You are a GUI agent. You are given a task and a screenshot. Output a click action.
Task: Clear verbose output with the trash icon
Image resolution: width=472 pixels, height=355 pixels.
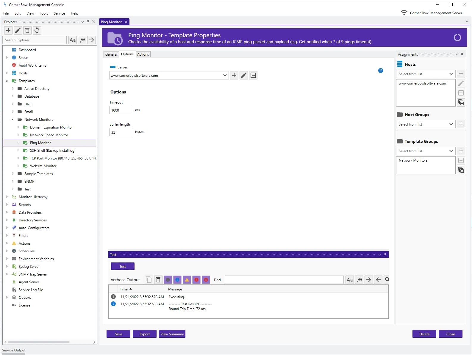(158, 280)
